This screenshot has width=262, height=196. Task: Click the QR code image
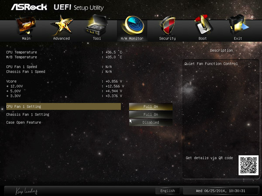[248, 165]
